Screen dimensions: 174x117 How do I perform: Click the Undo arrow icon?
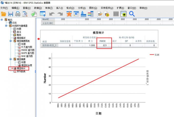(x=52, y=14)
